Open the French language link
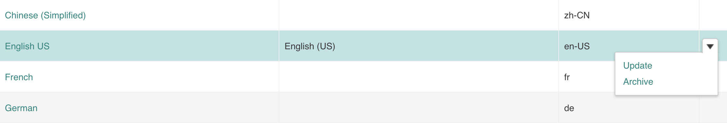The width and height of the screenshot is (727, 123). (x=19, y=77)
